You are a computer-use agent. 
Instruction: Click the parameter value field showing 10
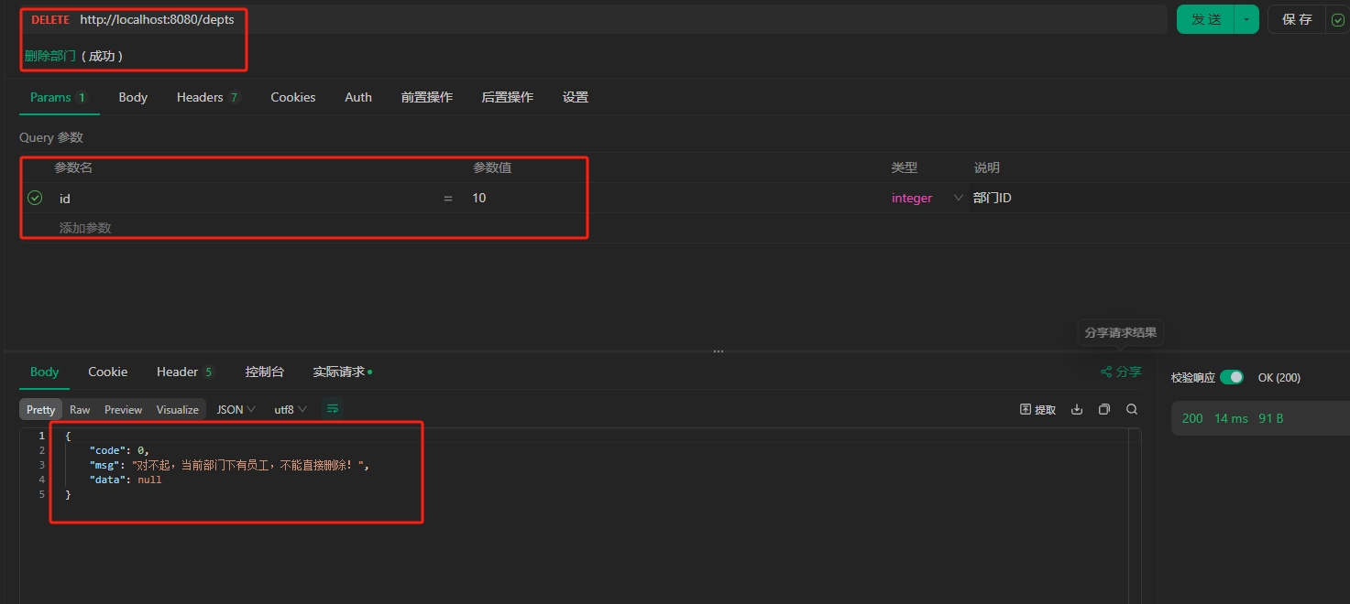click(522, 198)
